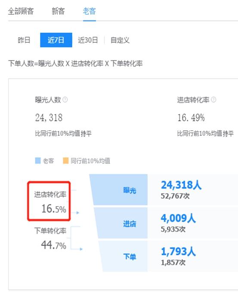Click the 1,793人 order value
Viewport: 238px width, 304px height.
click(x=178, y=251)
